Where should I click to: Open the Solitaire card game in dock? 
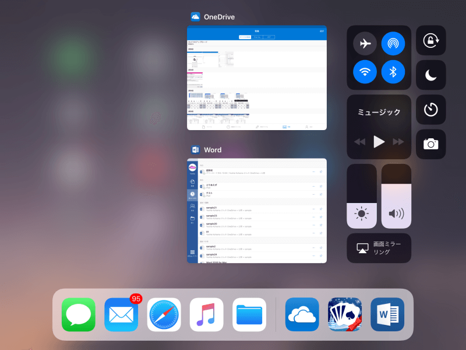click(345, 314)
